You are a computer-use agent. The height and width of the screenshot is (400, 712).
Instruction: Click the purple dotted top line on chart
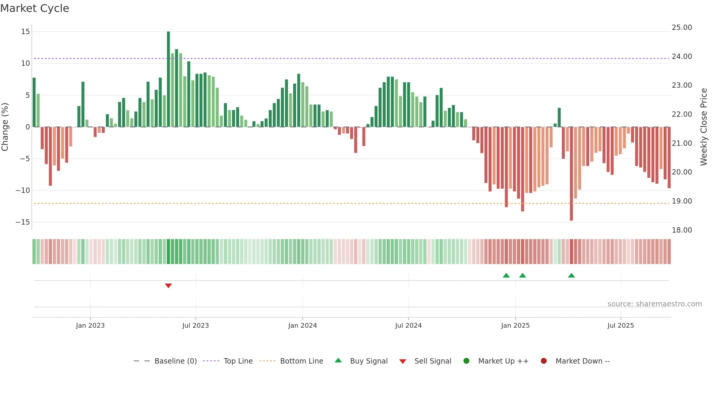[352, 58]
